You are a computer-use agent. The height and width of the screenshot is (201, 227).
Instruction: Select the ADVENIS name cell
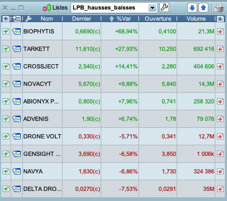[x=42, y=119]
